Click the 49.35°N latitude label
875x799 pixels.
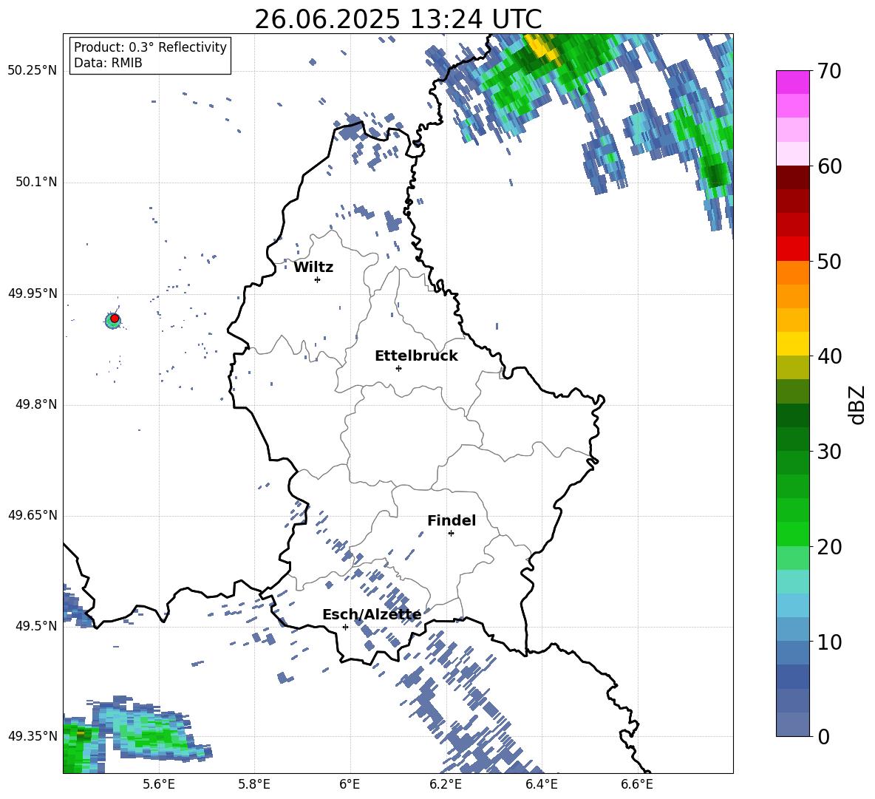coord(33,736)
